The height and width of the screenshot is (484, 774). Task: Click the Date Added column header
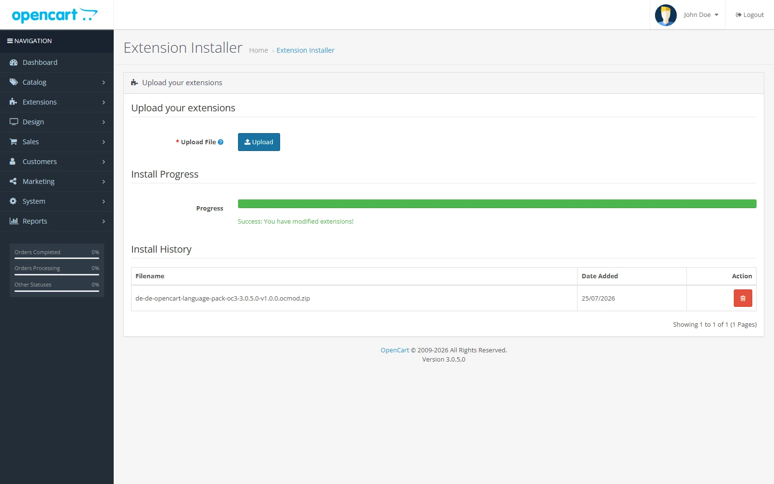[x=632, y=276]
